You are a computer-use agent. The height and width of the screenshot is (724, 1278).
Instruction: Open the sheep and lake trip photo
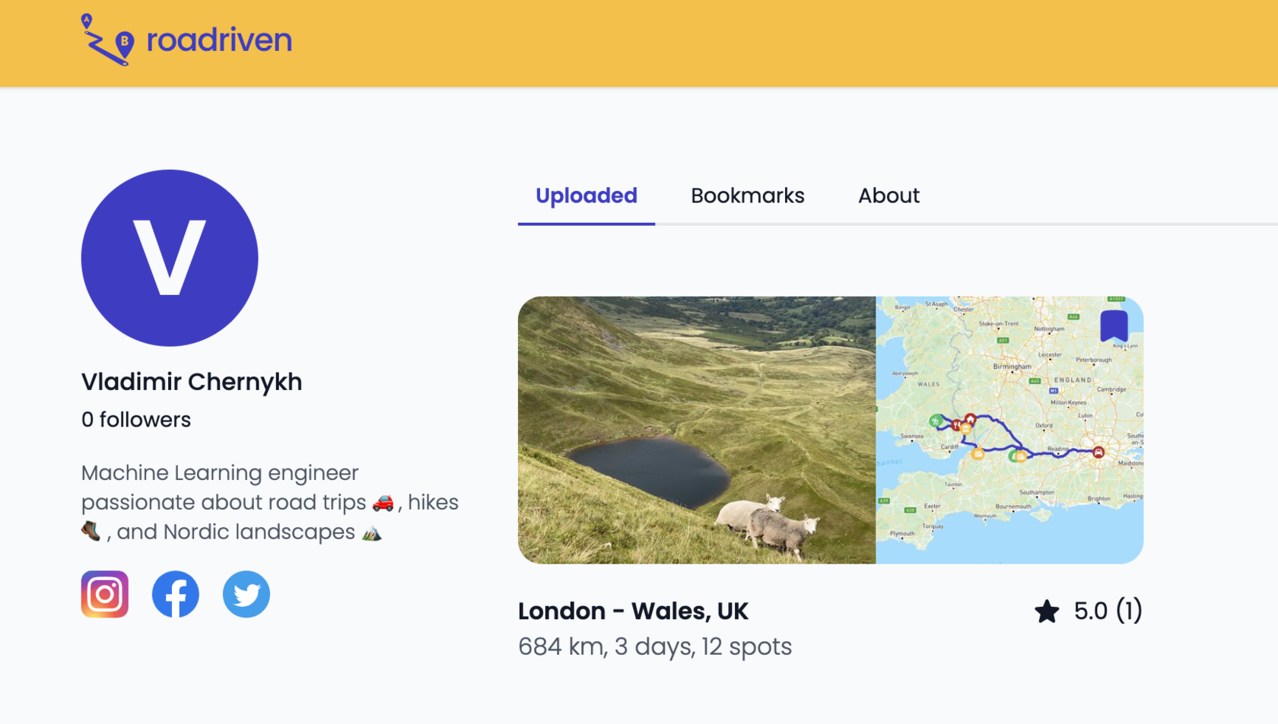coord(697,430)
